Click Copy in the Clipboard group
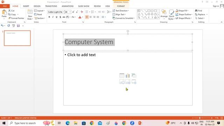This screenshot has height=126, width=224. coord(12,14)
